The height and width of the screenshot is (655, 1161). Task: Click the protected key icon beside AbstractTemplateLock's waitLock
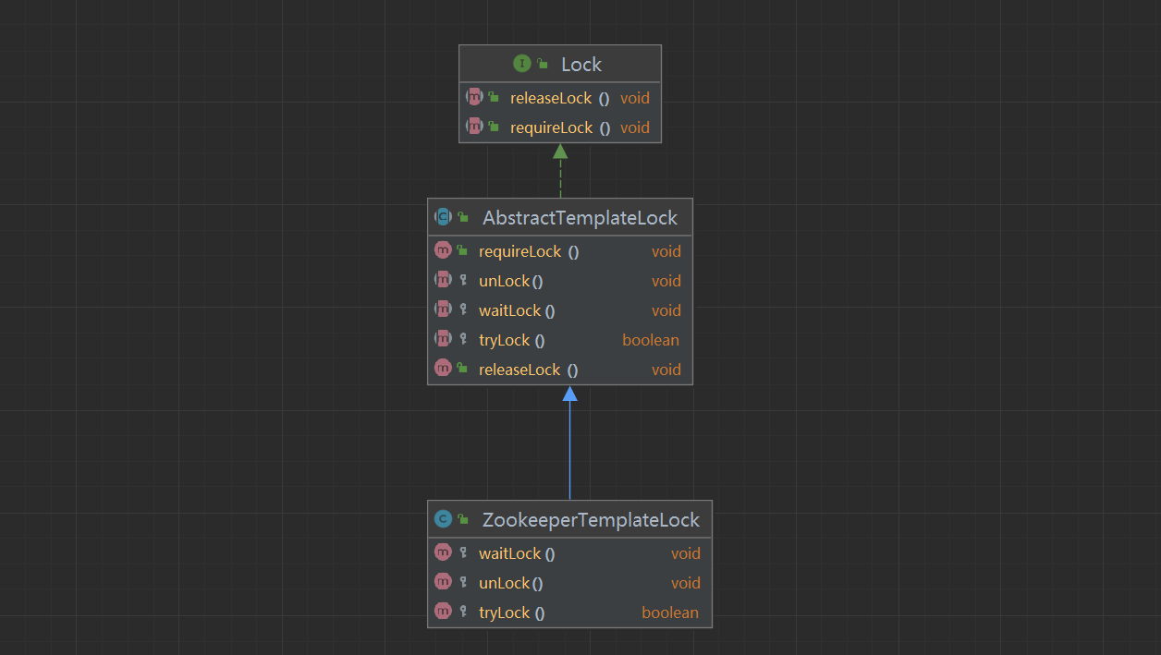point(463,309)
